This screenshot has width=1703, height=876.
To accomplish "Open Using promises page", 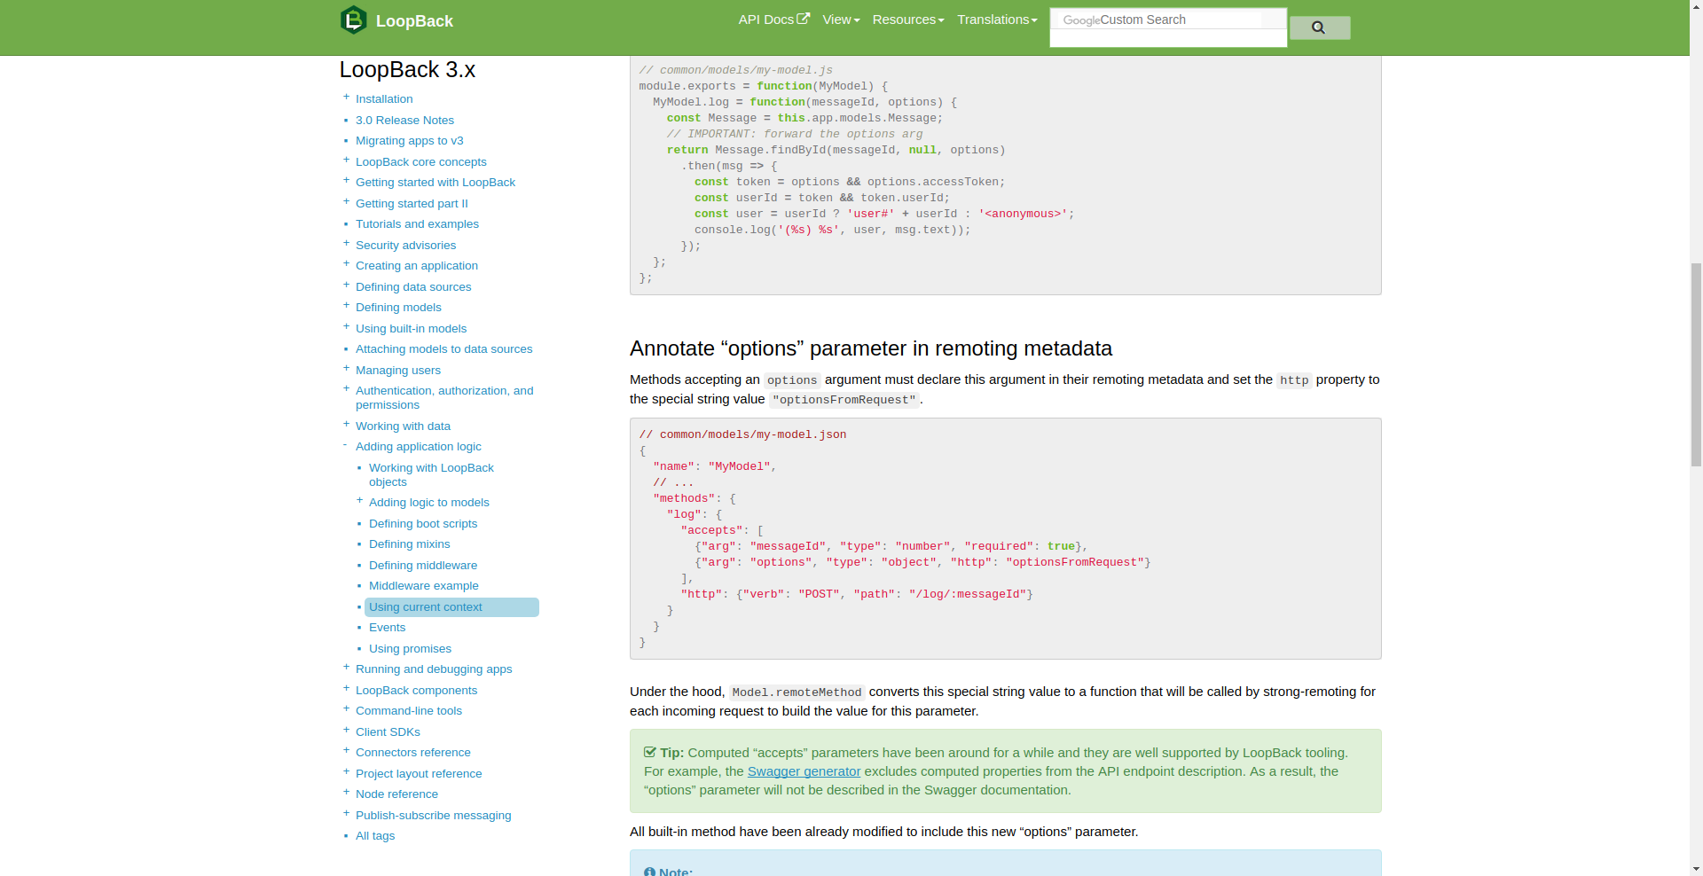I will tap(410, 648).
